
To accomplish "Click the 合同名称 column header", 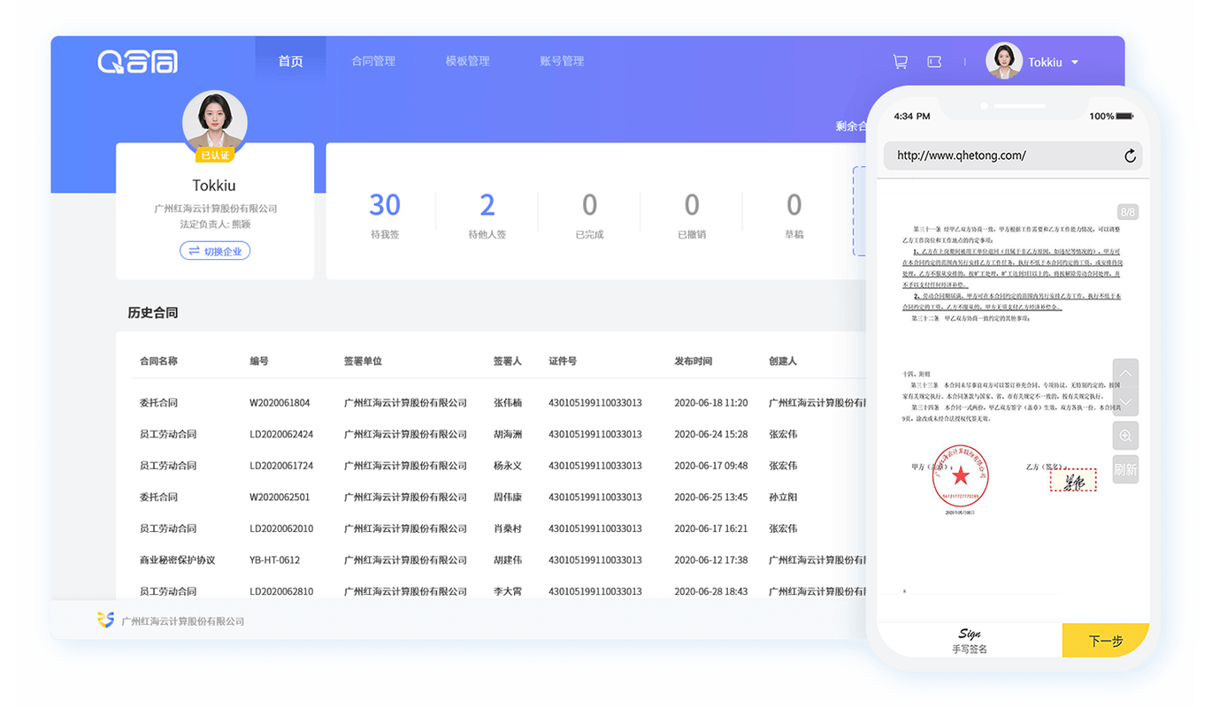I will pyautogui.click(x=158, y=361).
